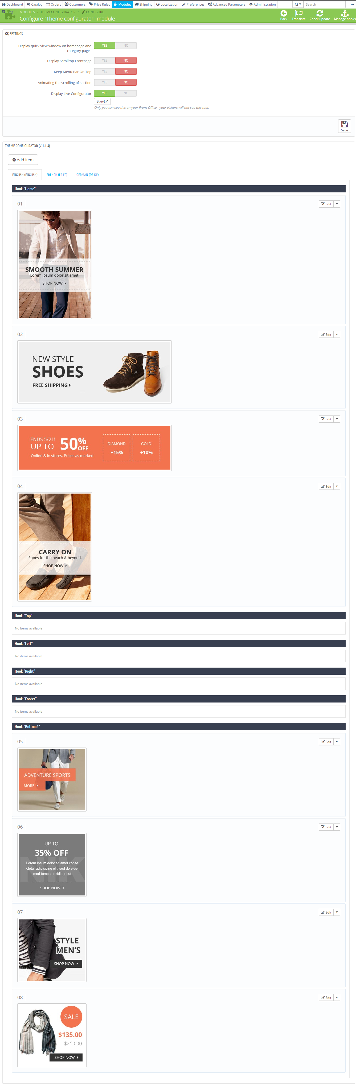Click the Save floppy disk icon

pos(344,124)
